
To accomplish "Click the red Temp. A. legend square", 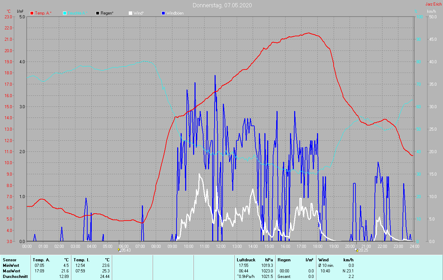I will coord(32,13).
